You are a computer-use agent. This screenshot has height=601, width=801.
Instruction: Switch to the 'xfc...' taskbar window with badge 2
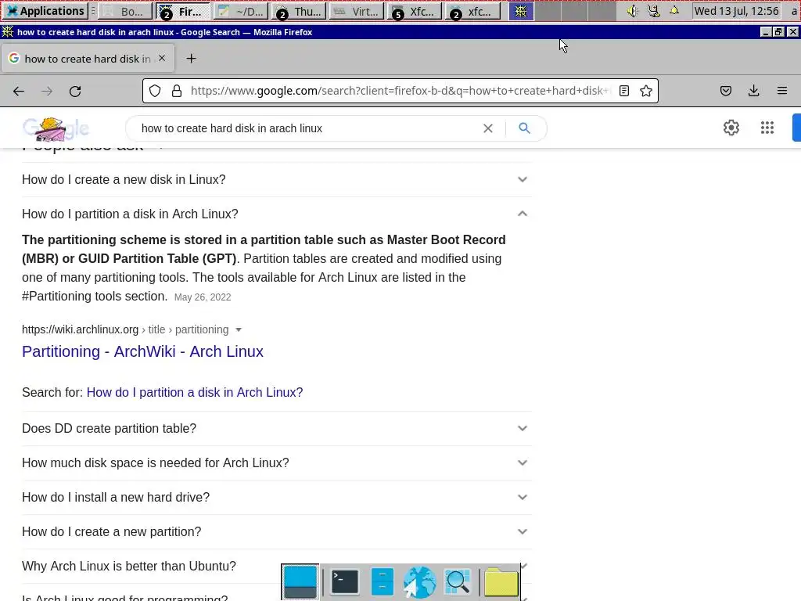(x=472, y=11)
